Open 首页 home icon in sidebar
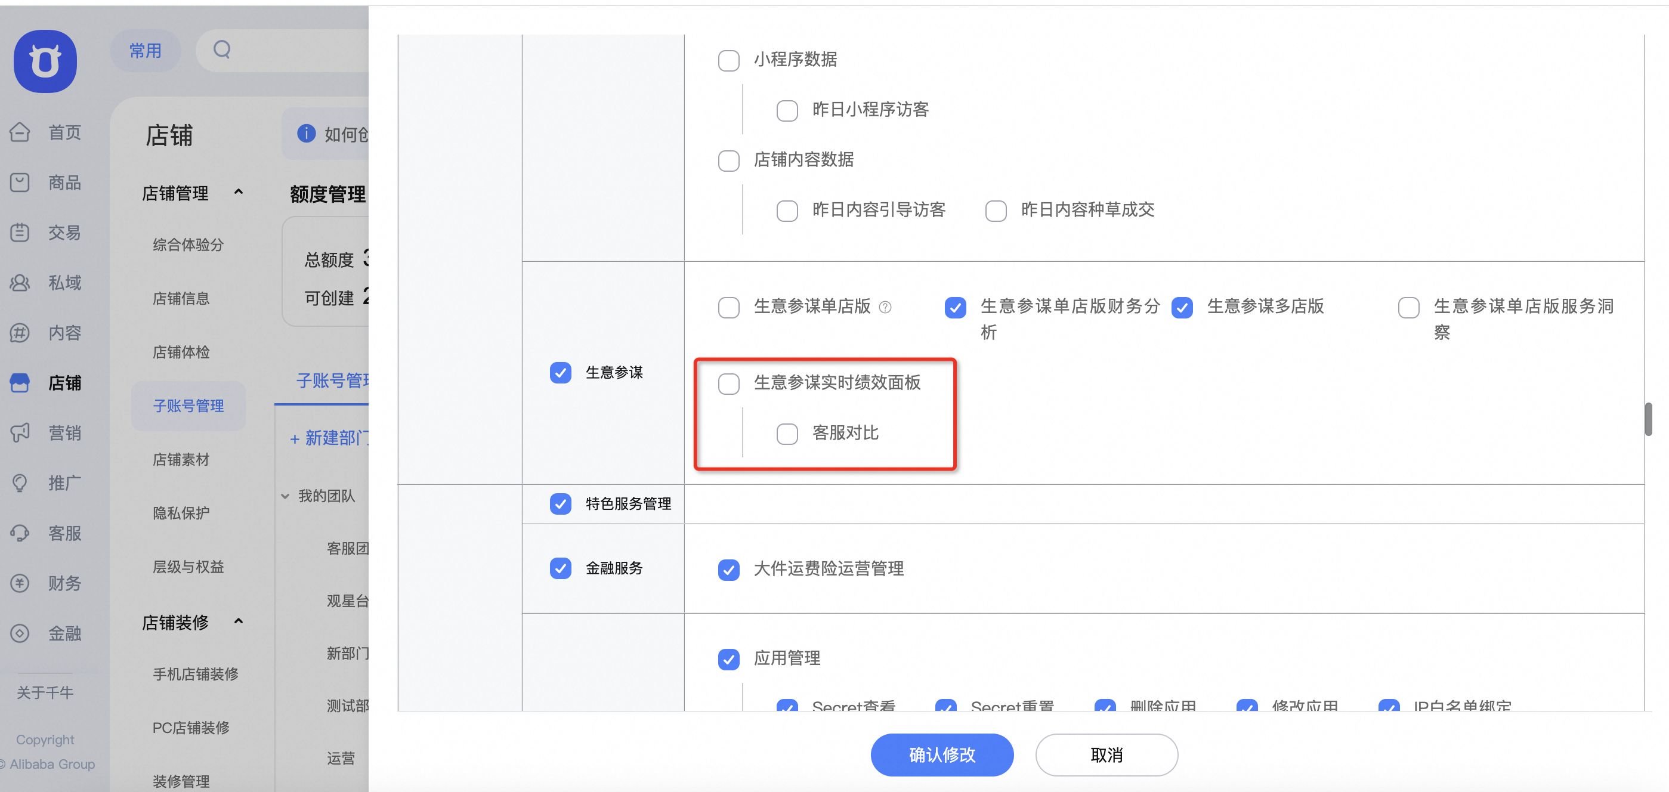Screen dimensions: 1669x792 pos(20,132)
